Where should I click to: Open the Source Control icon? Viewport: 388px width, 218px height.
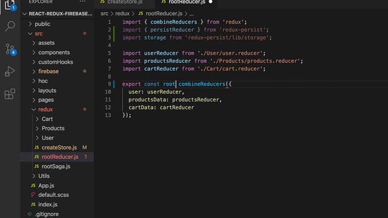tap(10, 49)
